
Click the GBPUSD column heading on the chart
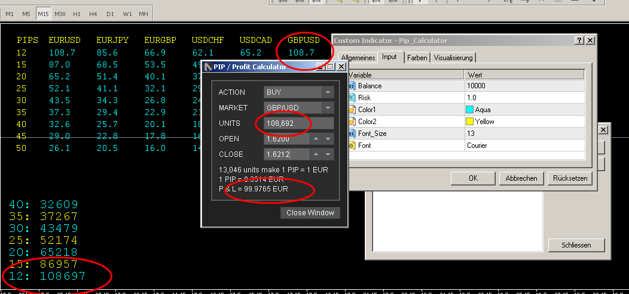click(304, 40)
